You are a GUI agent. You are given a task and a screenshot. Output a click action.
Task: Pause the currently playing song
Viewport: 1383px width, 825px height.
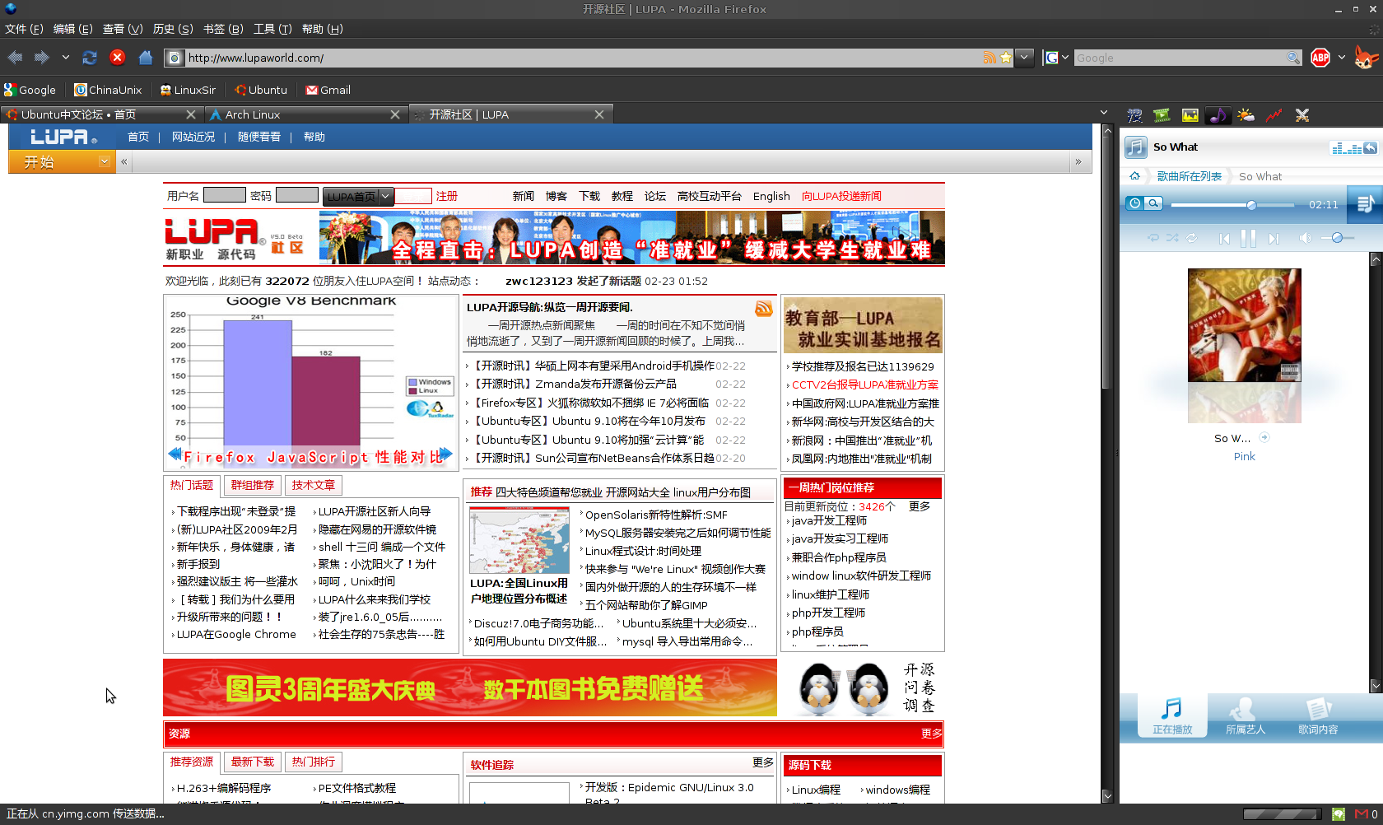click(1248, 238)
